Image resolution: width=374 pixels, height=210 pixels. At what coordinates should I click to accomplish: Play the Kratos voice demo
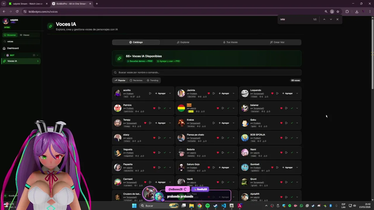click(x=214, y=123)
